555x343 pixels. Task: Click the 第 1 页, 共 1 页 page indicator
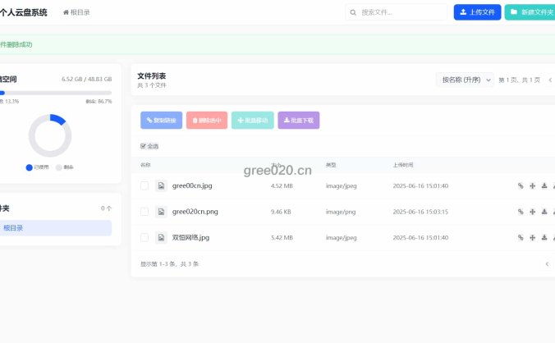pyautogui.click(x=519, y=80)
